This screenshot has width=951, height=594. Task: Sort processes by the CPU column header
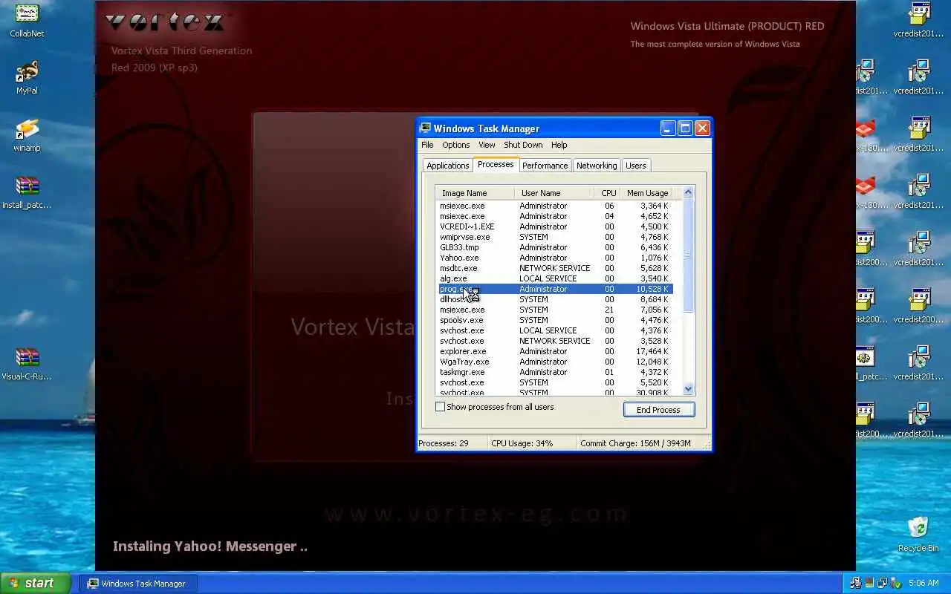(x=608, y=193)
